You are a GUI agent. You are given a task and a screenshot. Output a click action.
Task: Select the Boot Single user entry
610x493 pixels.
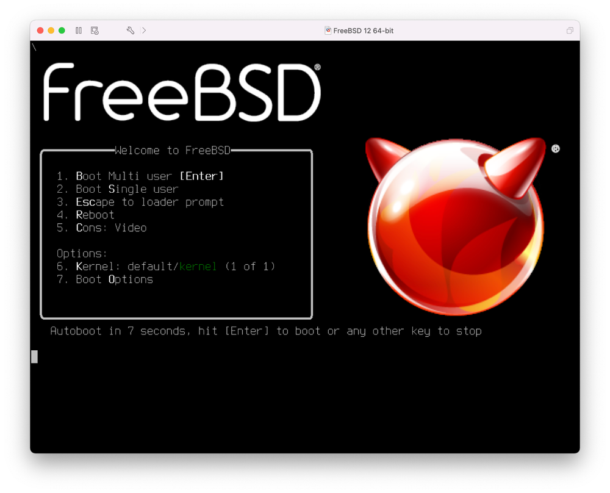coord(126,189)
